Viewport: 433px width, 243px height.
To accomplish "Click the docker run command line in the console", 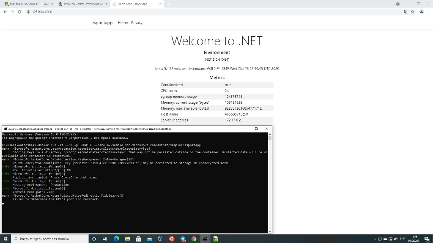I will [101, 145].
